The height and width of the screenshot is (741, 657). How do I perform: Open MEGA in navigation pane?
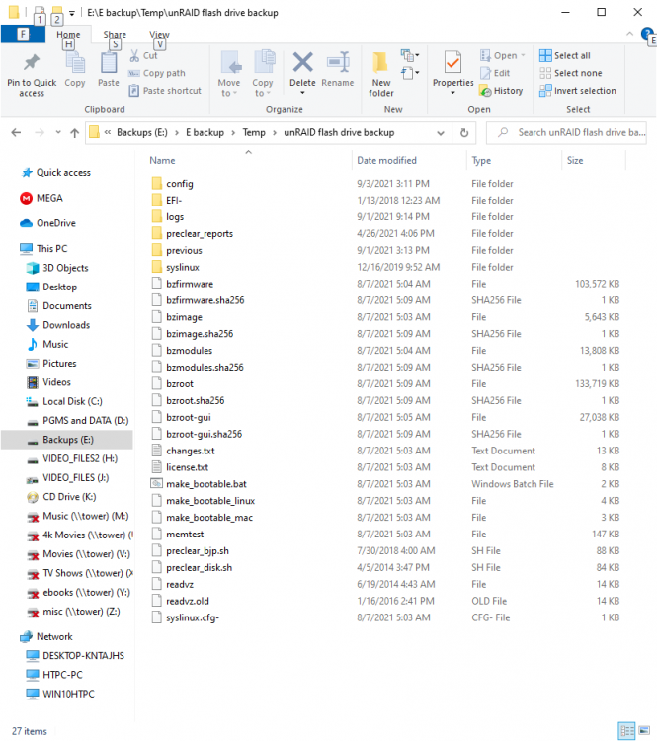click(x=41, y=198)
